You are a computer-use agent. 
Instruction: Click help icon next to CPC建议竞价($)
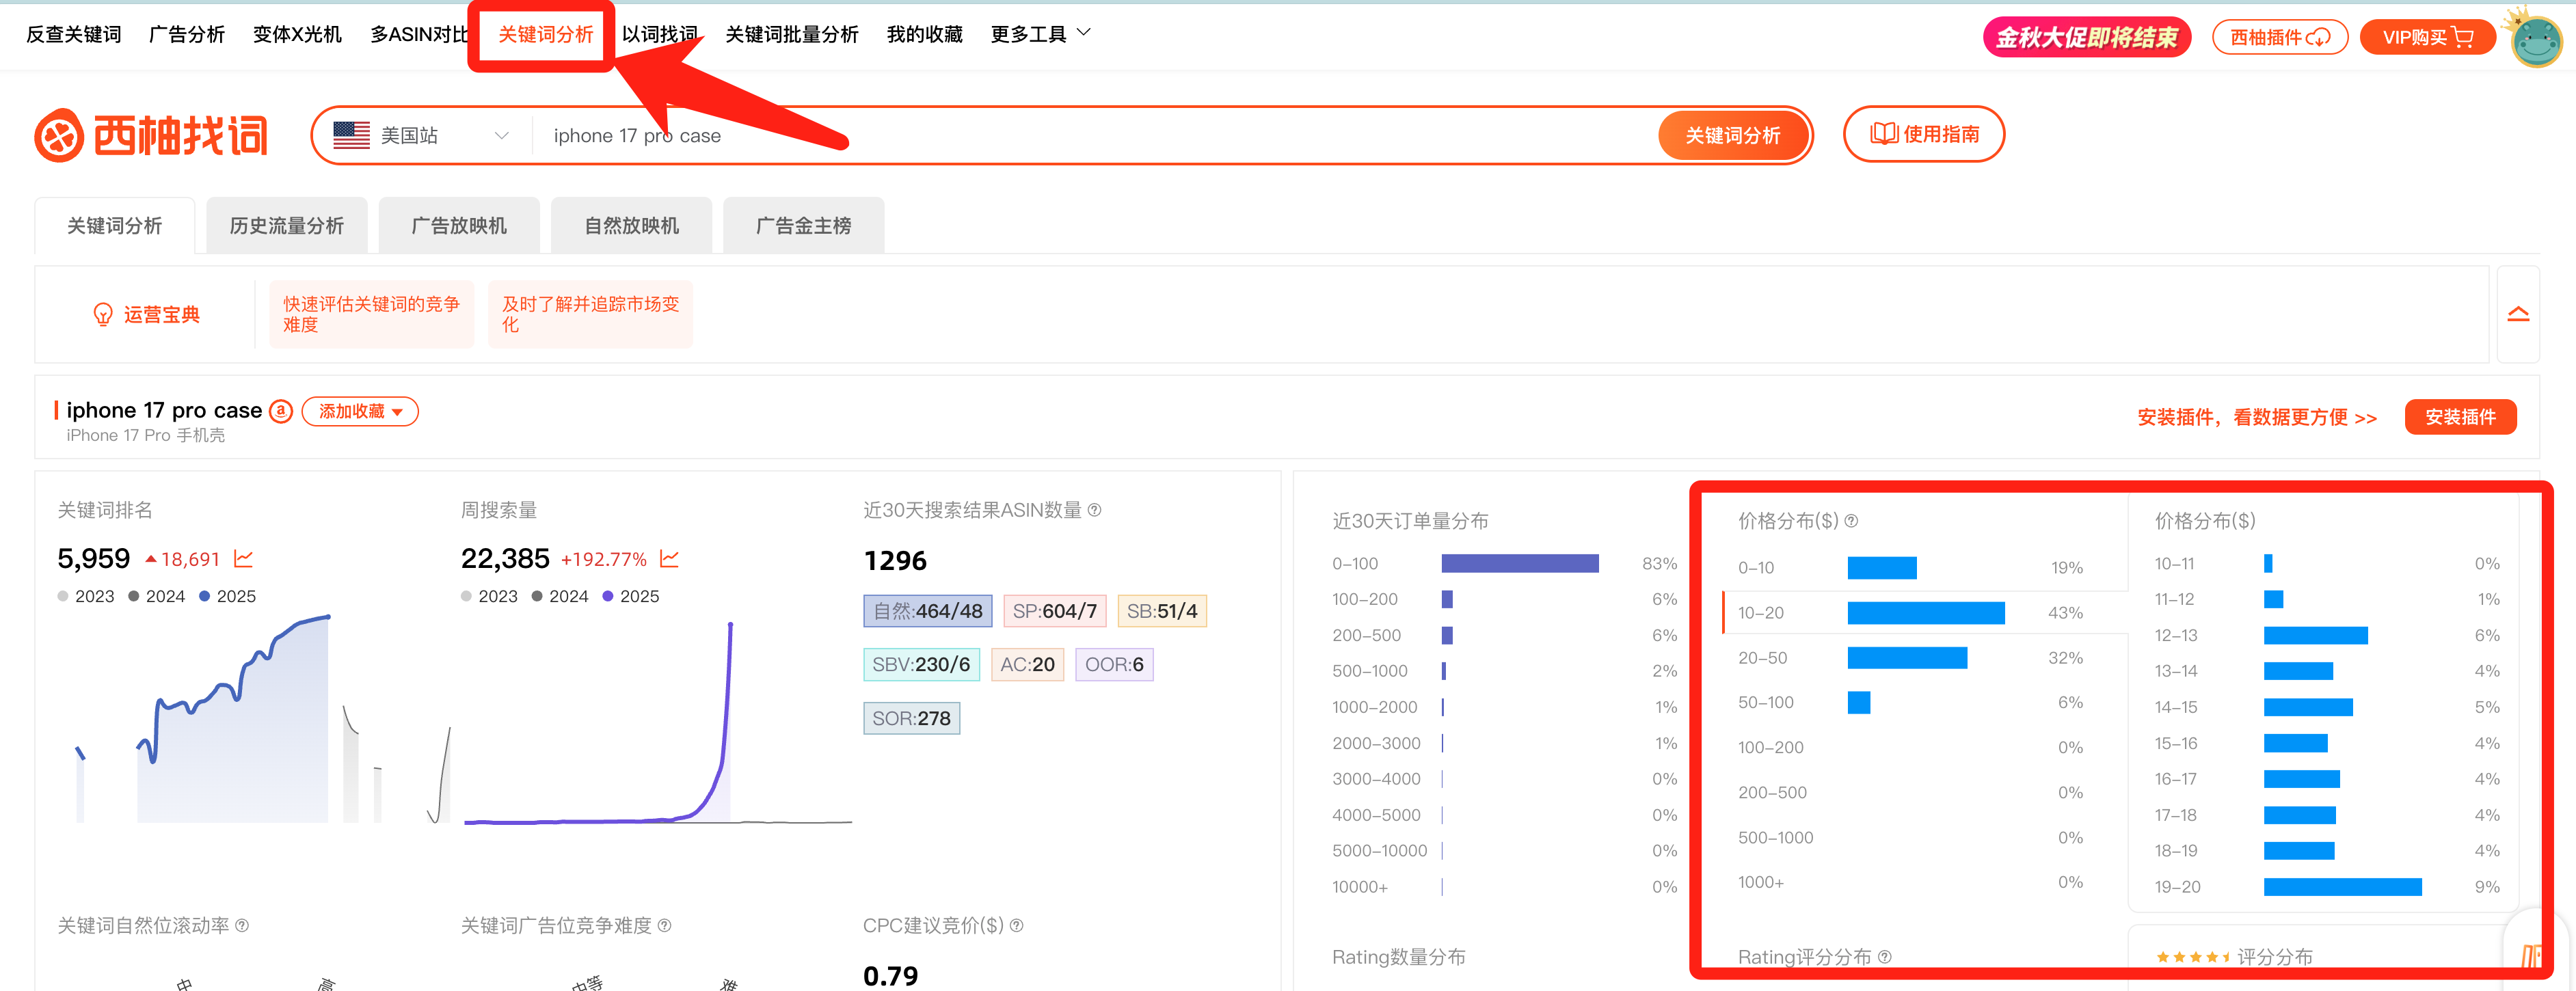pos(1016,925)
